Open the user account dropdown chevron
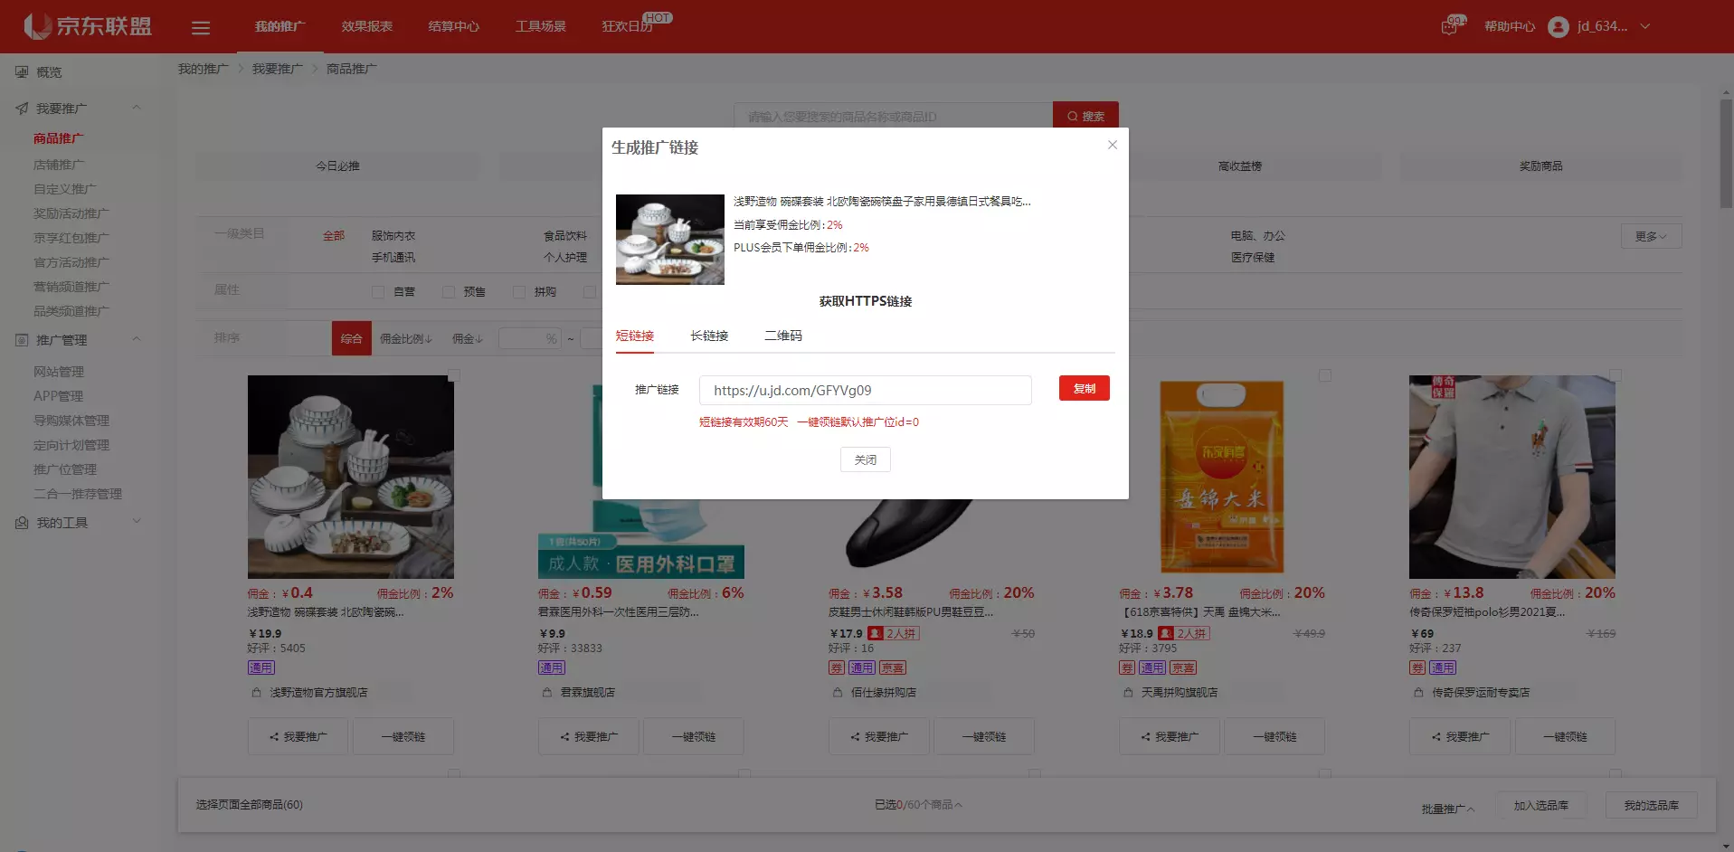Viewport: 1734px width, 852px height. (x=1645, y=26)
